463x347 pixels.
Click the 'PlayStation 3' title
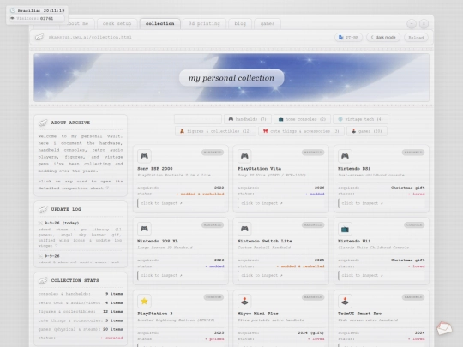[155, 314]
